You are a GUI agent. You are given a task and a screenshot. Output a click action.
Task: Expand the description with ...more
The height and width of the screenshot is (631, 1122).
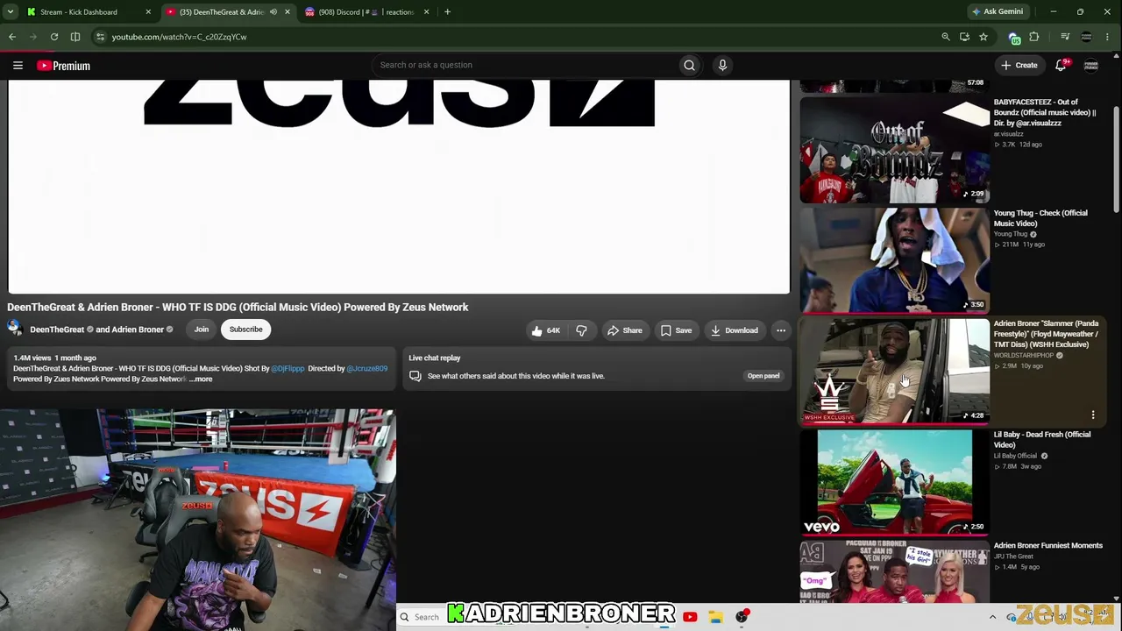point(201,379)
